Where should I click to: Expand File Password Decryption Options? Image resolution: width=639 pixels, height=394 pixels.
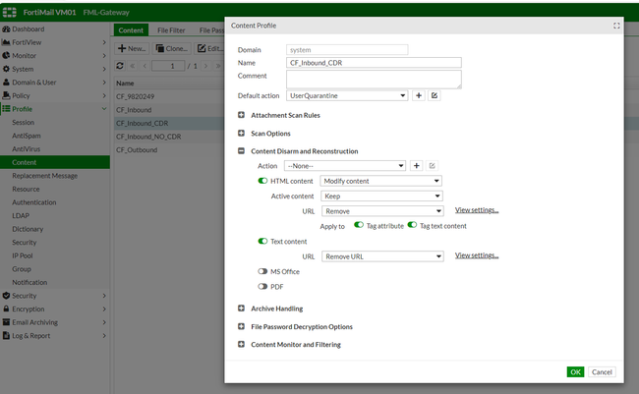coord(242,326)
